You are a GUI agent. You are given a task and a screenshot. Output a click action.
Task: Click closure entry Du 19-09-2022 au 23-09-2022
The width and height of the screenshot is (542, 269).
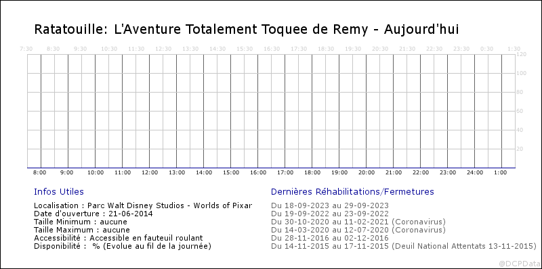[330, 214]
